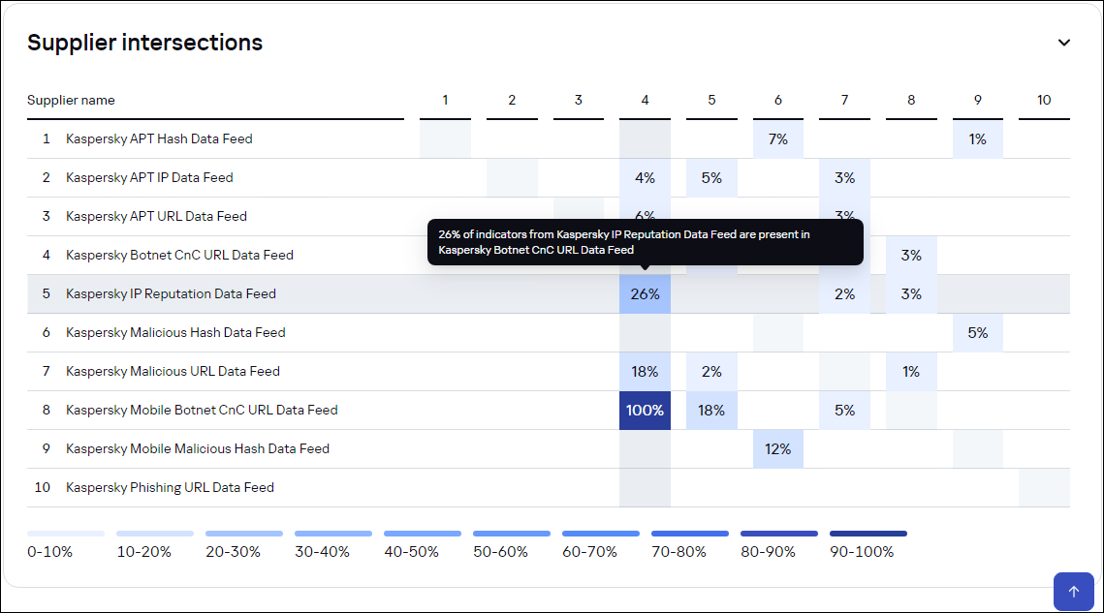Click the scroll-to-top arrow button

tap(1073, 591)
